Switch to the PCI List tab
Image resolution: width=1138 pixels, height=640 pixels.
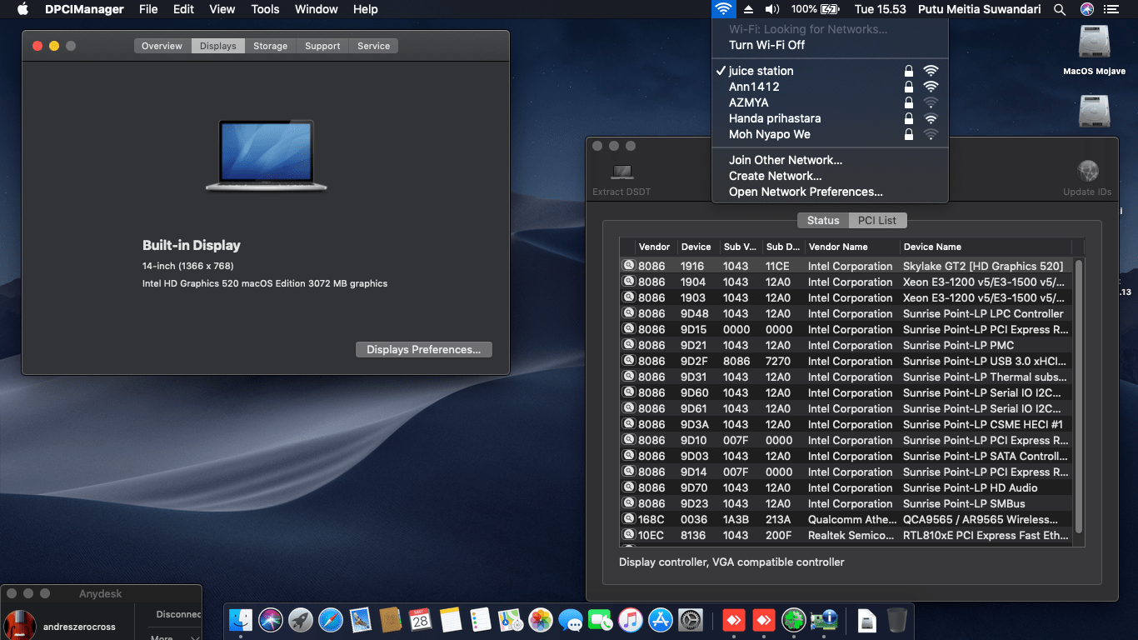pos(877,220)
